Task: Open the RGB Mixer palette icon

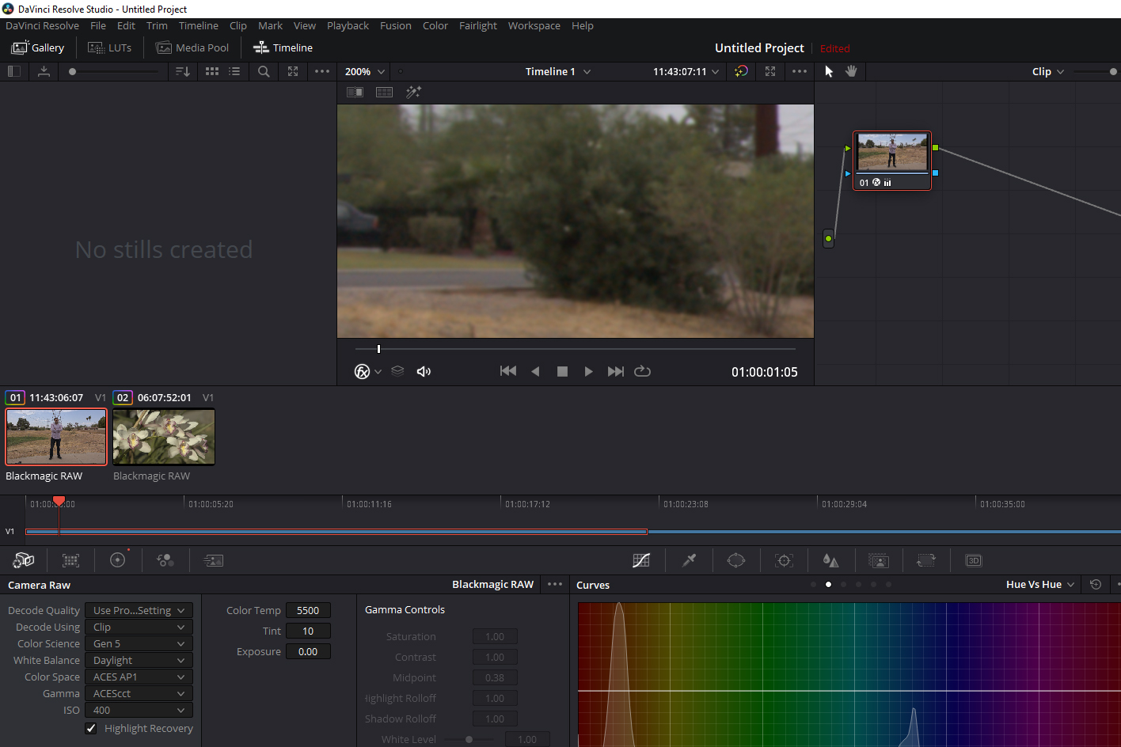Action: point(165,560)
